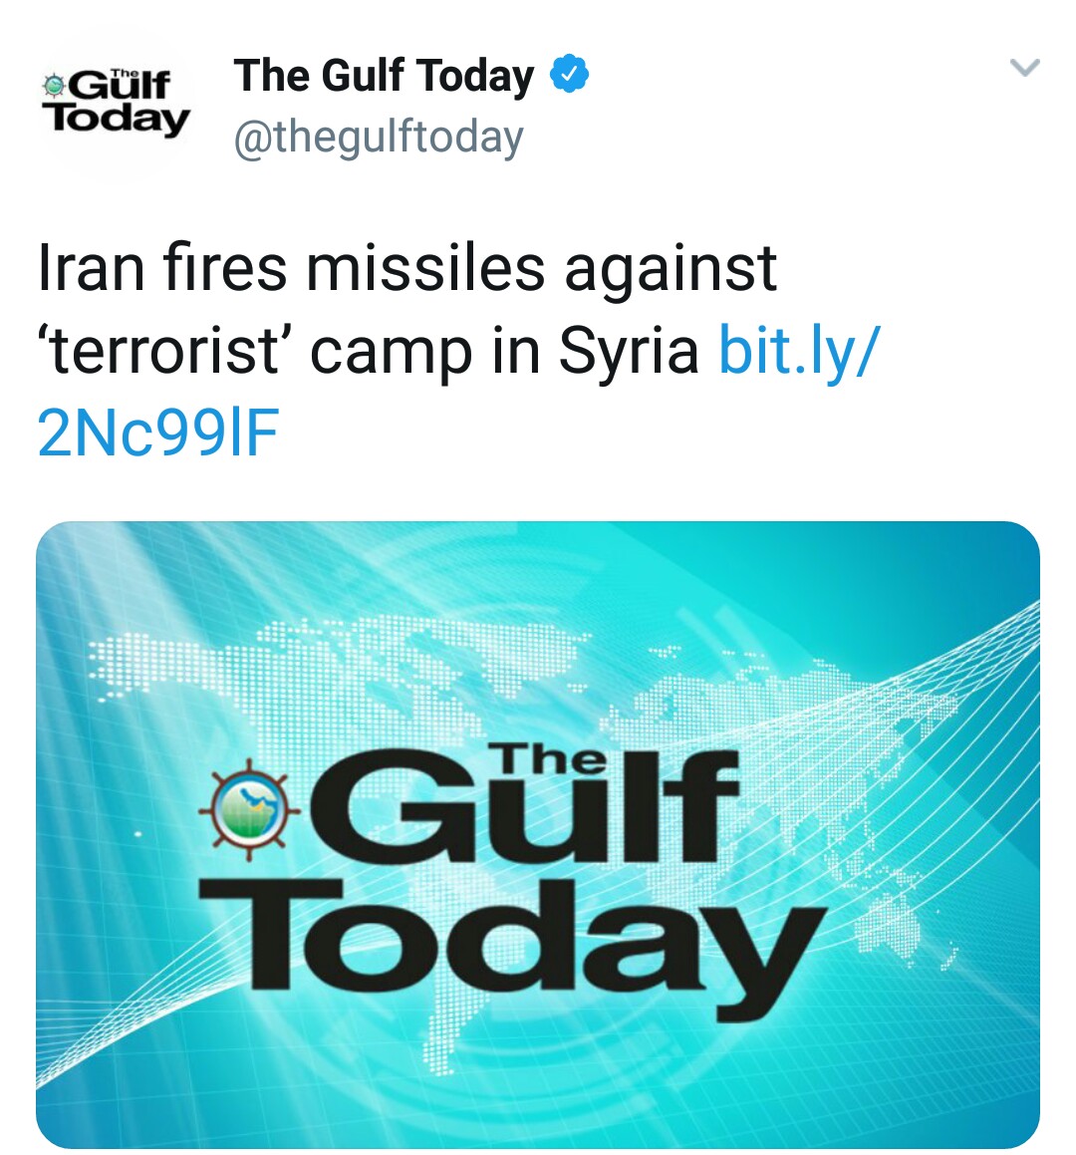1076x1155 pixels.
Task: Tap "Today" text inside the profile avatar
Action: tap(117, 119)
